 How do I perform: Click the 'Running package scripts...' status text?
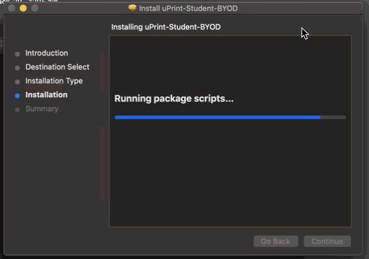coord(174,99)
